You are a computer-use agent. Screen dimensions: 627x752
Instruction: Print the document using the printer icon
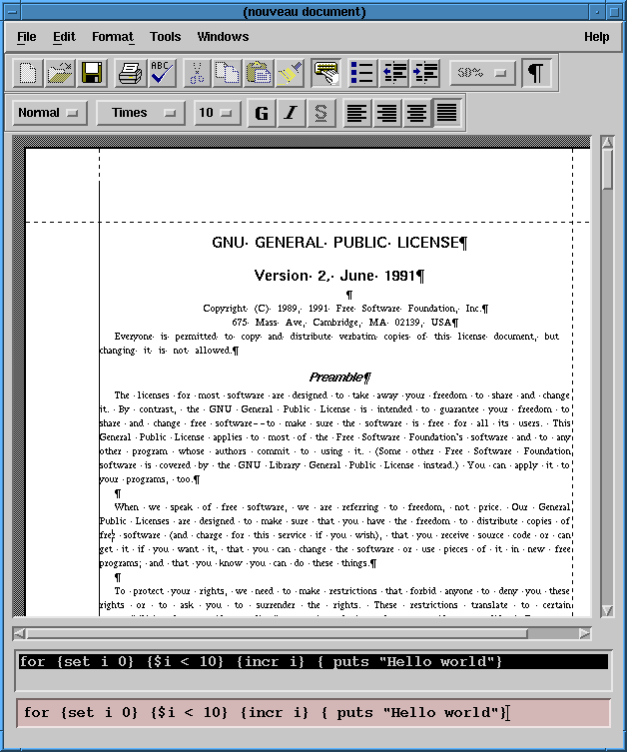[x=130, y=73]
